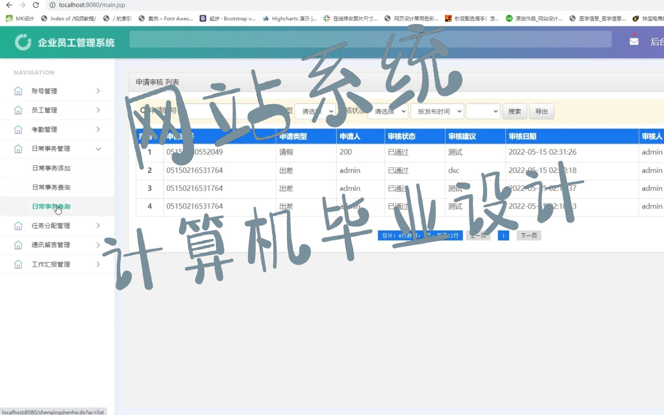Click the 搜索 button
The height and width of the screenshot is (415, 664).
click(x=514, y=111)
